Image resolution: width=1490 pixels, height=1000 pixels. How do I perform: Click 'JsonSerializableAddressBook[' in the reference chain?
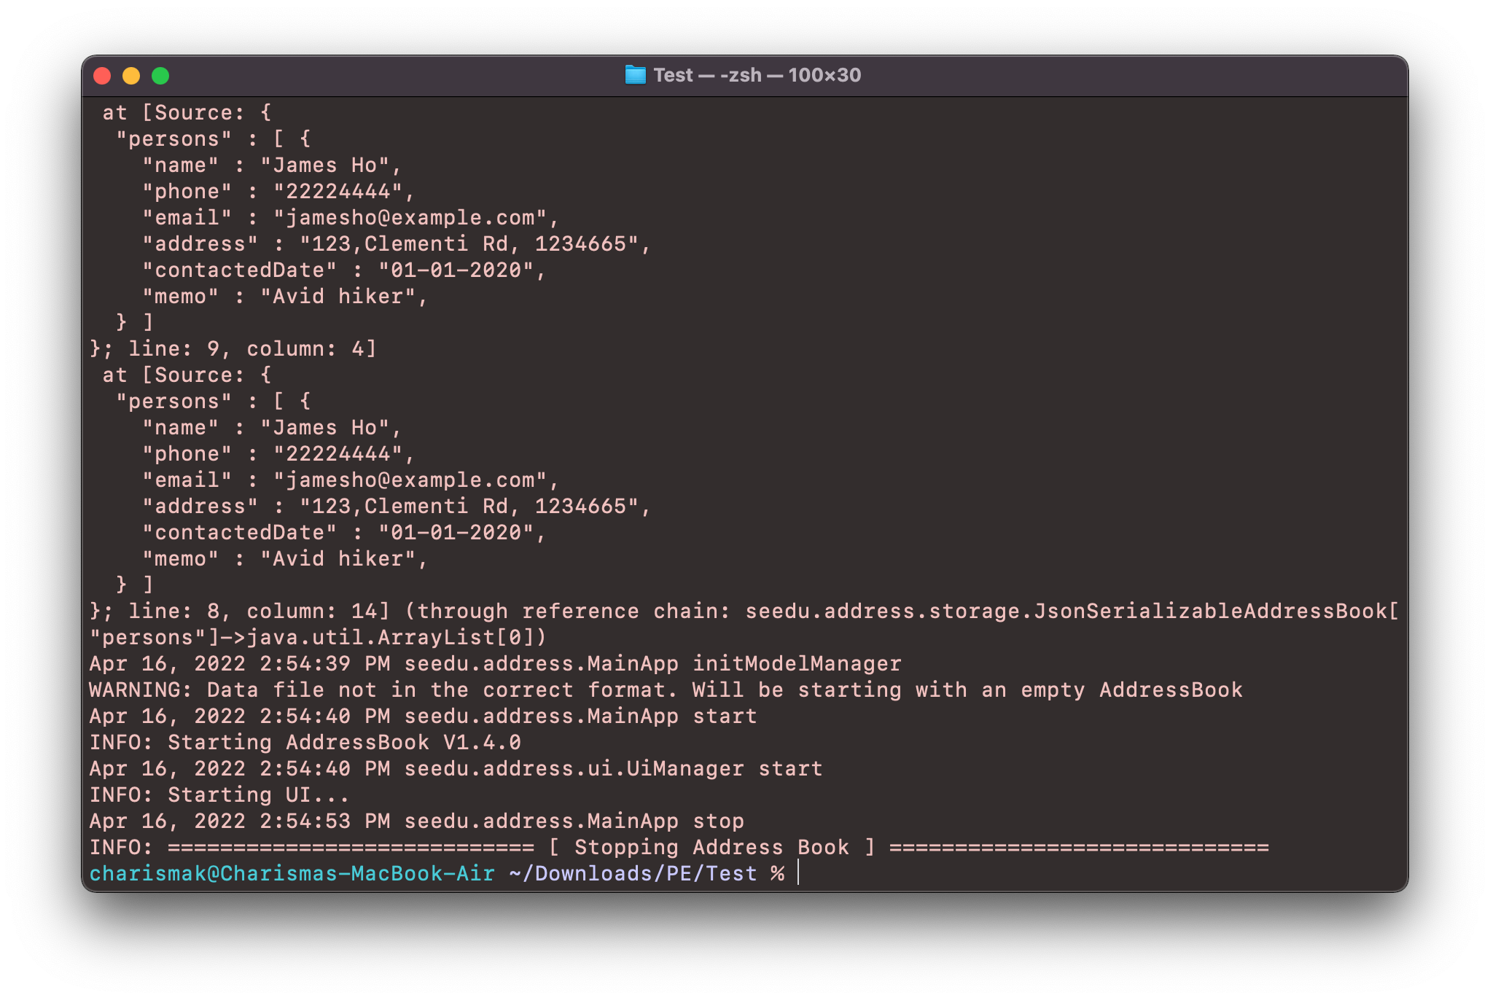click(x=1216, y=611)
